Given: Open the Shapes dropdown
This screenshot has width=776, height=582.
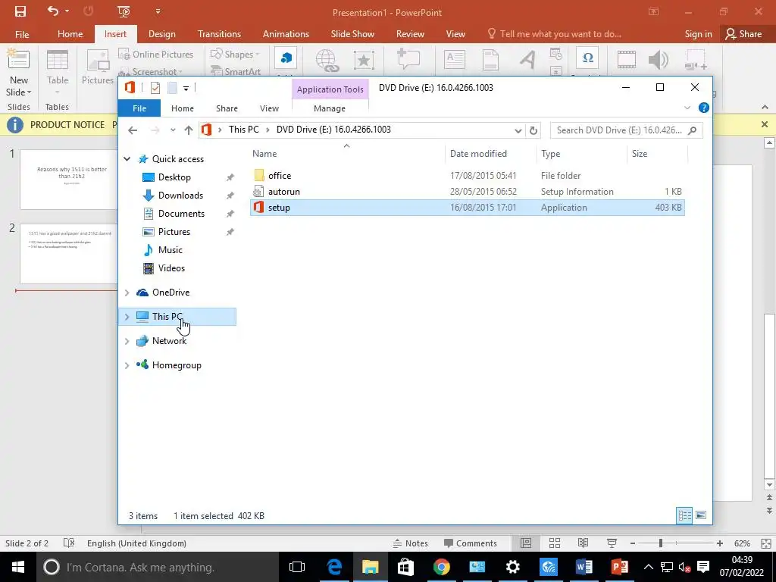Looking at the screenshot, I should tap(236, 55).
